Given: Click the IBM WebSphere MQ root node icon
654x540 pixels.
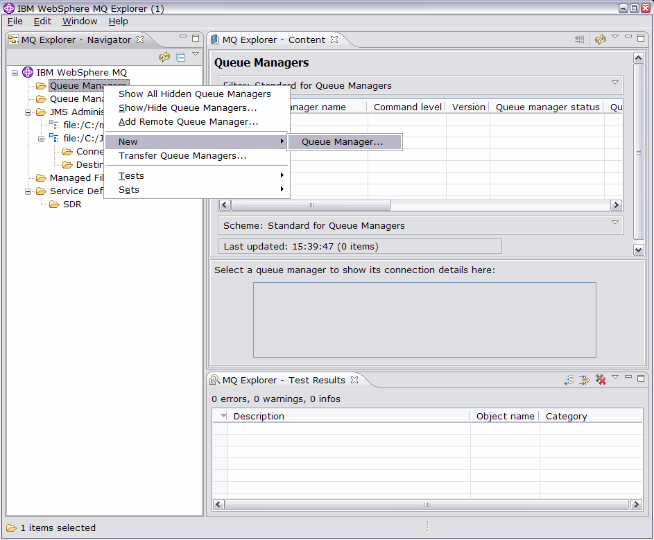Looking at the screenshot, I should point(27,72).
